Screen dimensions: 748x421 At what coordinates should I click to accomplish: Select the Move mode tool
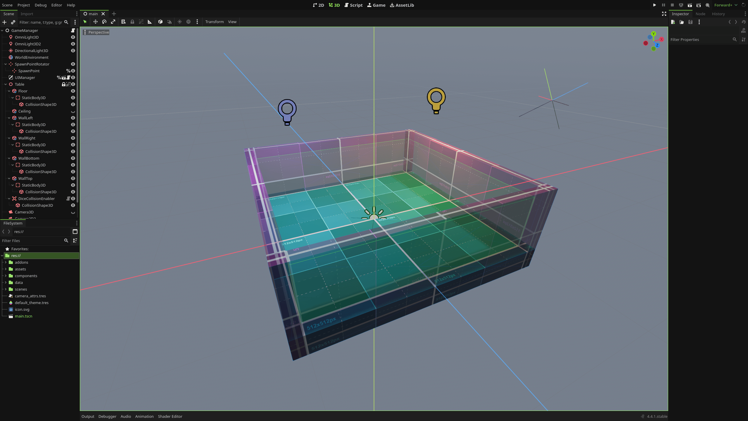tap(95, 22)
